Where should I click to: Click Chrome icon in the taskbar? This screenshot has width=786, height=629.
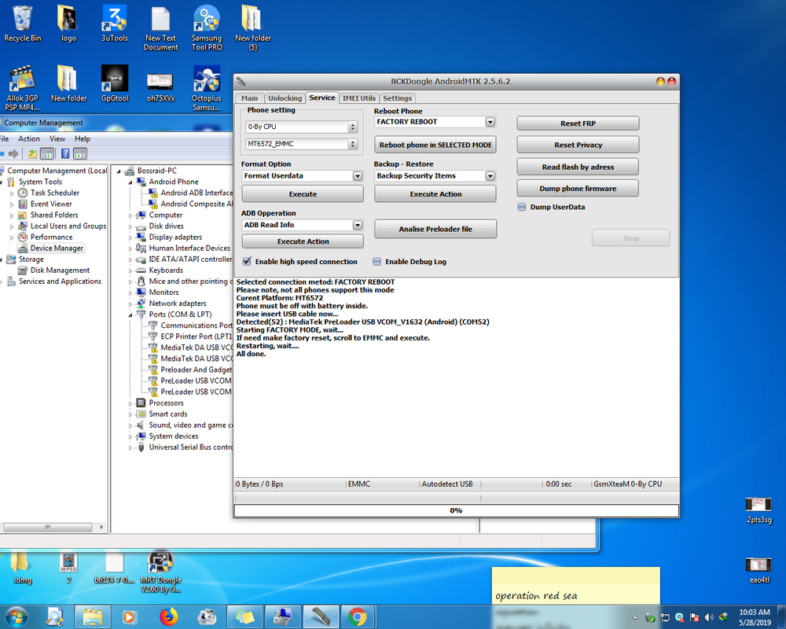click(358, 617)
